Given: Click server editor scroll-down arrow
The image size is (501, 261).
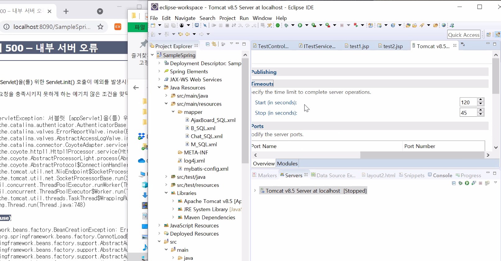Looking at the screenshot, I should [496, 147].
